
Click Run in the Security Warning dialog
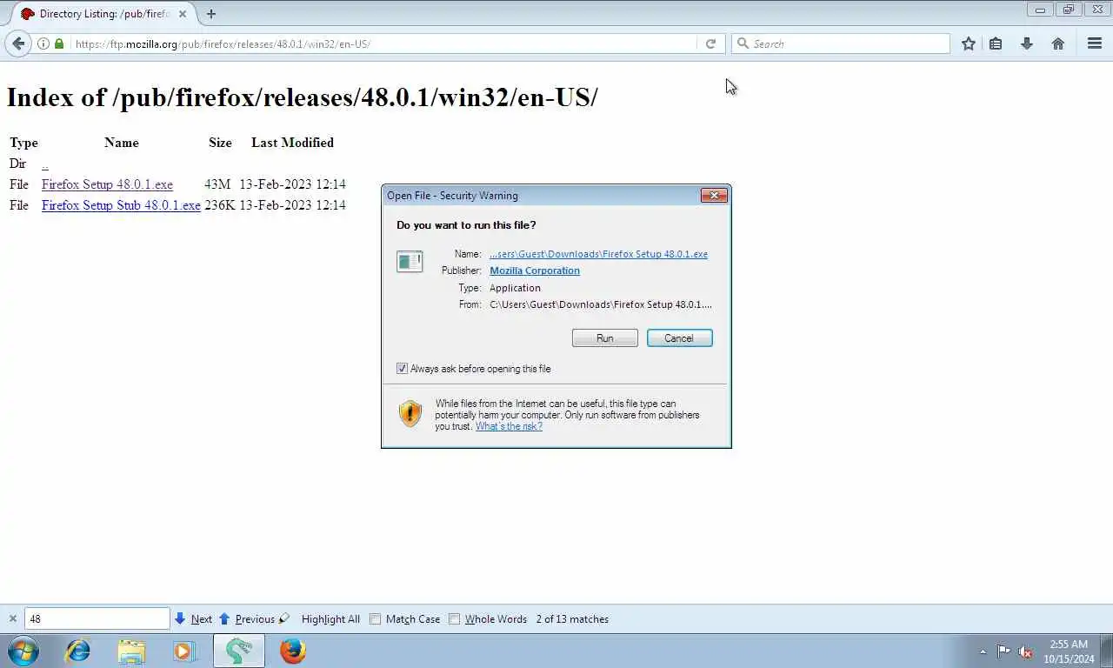tap(605, 338)
